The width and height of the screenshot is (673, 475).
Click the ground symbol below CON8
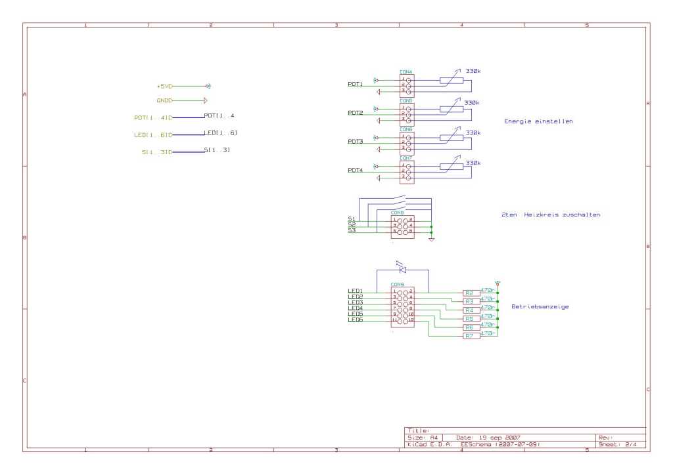click(x=431, y=239)
